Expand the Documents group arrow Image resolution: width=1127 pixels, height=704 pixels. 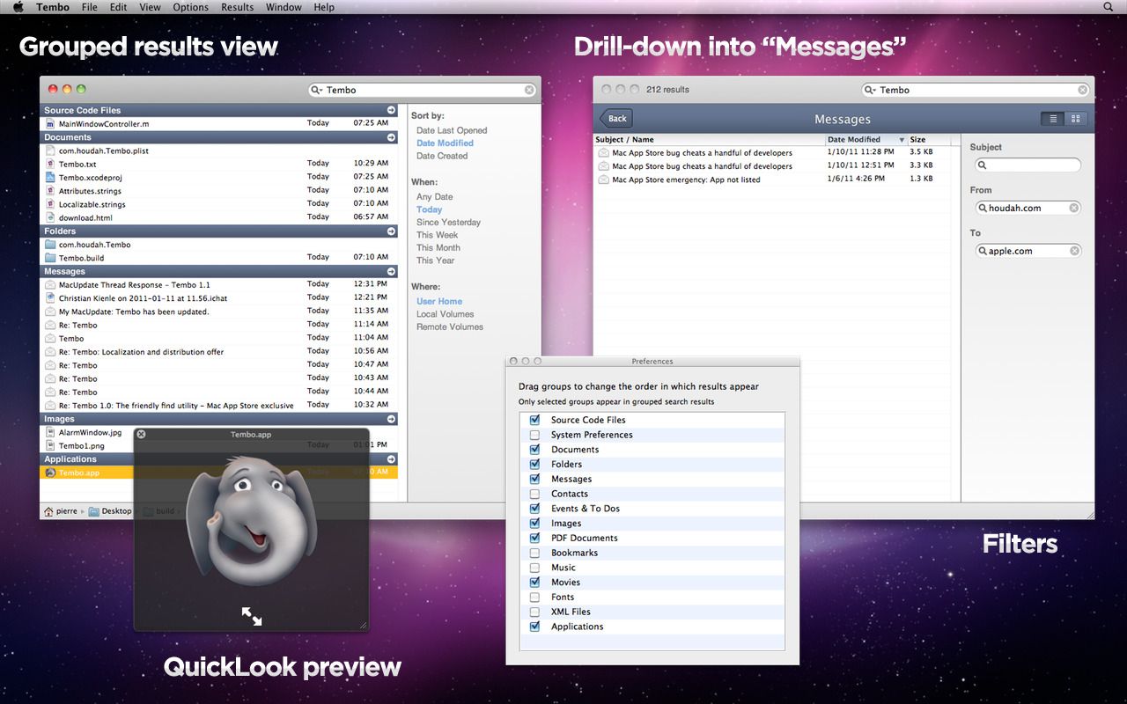pos(391,137)
